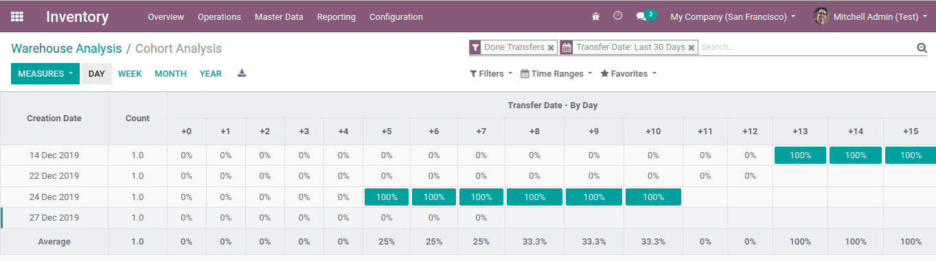
Task: Click the 14 Dec 2019 row date
Action: [x=54, y=156]
